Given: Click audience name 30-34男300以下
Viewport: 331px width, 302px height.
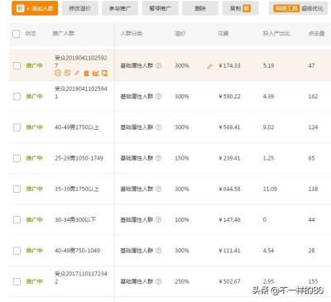Looking at the screenshot, I should pyautogui.click(x=75, y=220).
